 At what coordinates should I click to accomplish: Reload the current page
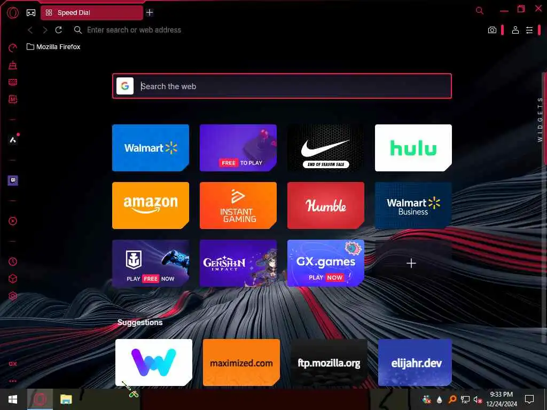tap(59, 30)
